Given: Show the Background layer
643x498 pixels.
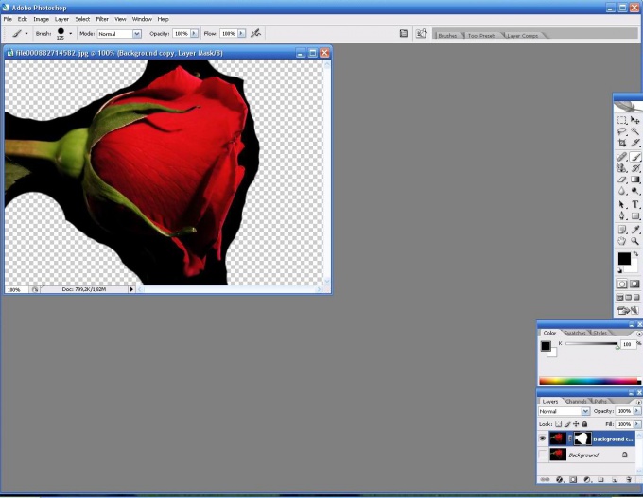Looking at the screenshot, I should [x=542, y=455].
